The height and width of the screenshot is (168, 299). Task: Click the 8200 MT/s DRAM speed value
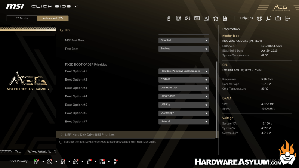click(x=268, y=109)
